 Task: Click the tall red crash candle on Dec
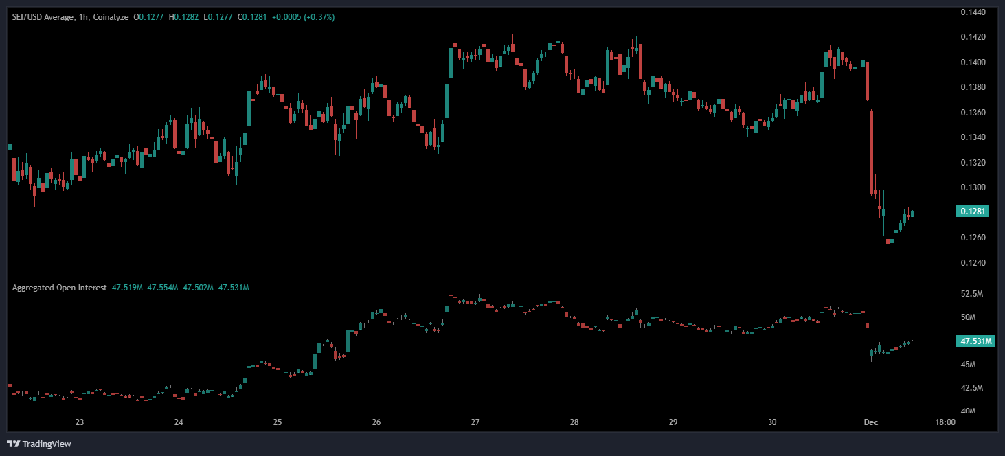coord(872,151)
